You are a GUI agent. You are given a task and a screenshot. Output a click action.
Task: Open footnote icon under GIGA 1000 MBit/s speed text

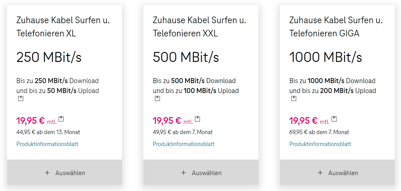pos(294,98)
